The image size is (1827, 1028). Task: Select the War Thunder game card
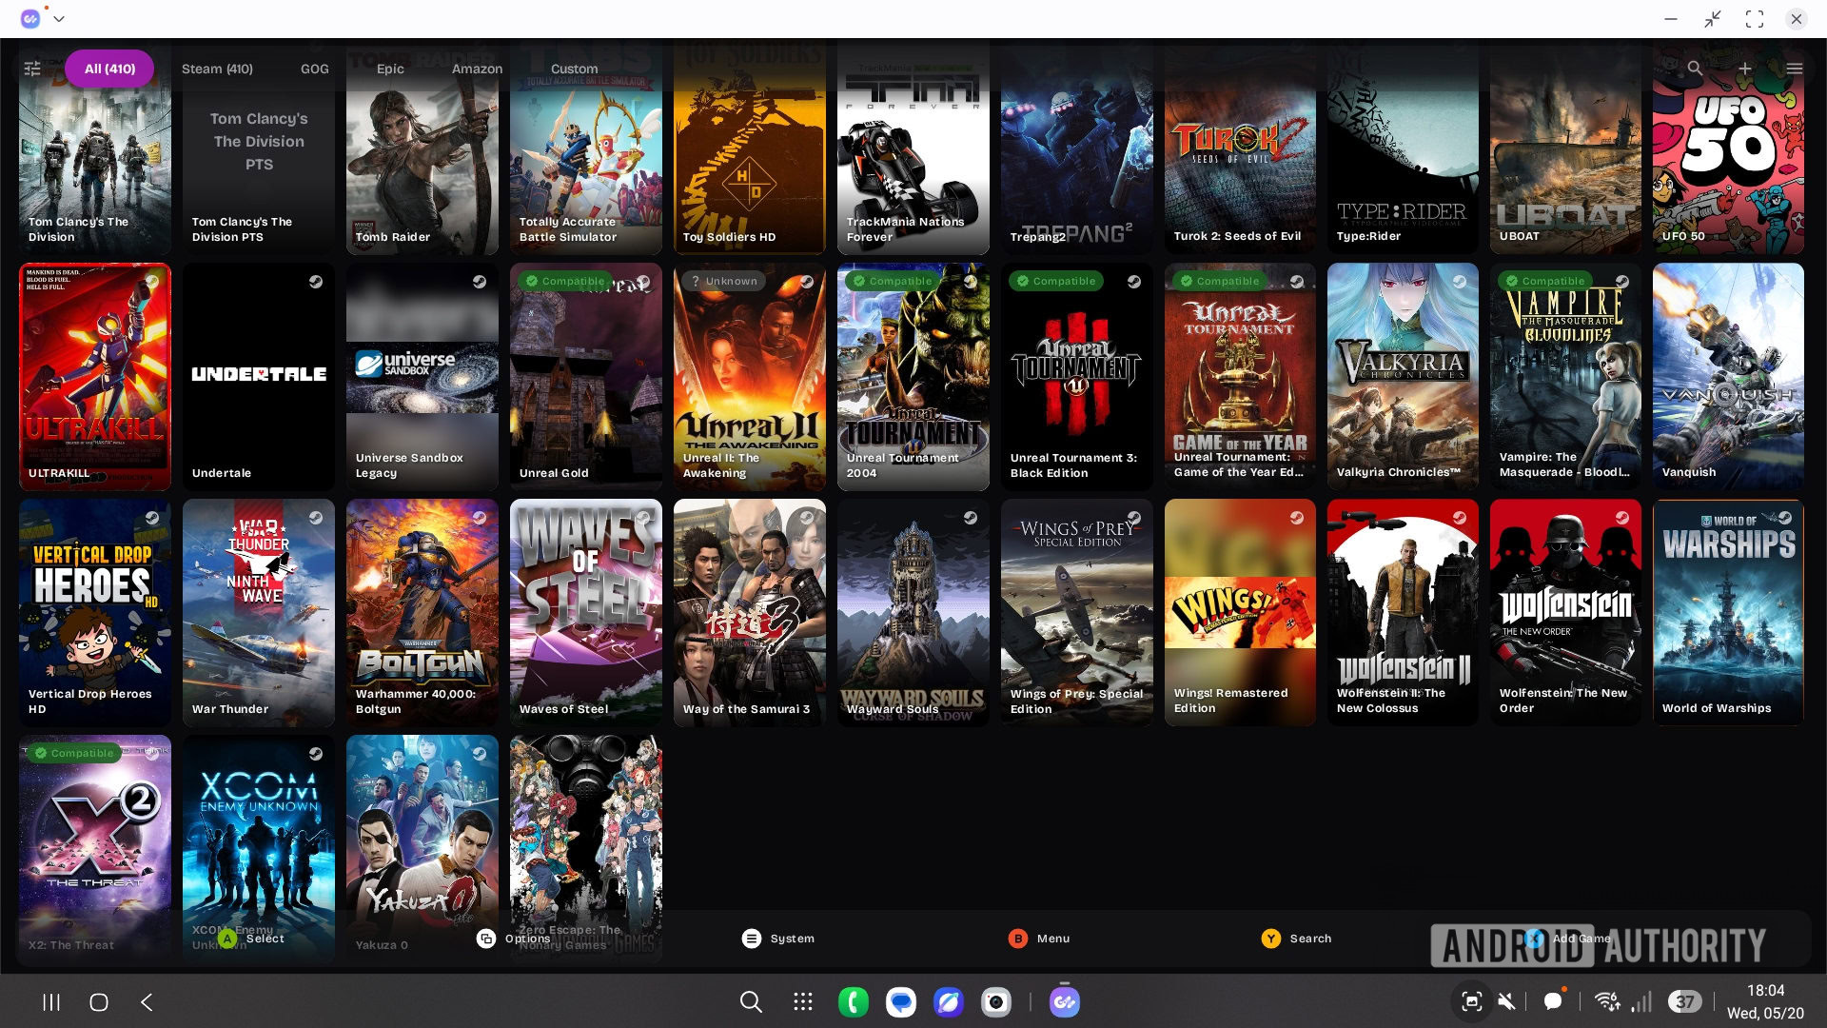(x=259, y=613)
